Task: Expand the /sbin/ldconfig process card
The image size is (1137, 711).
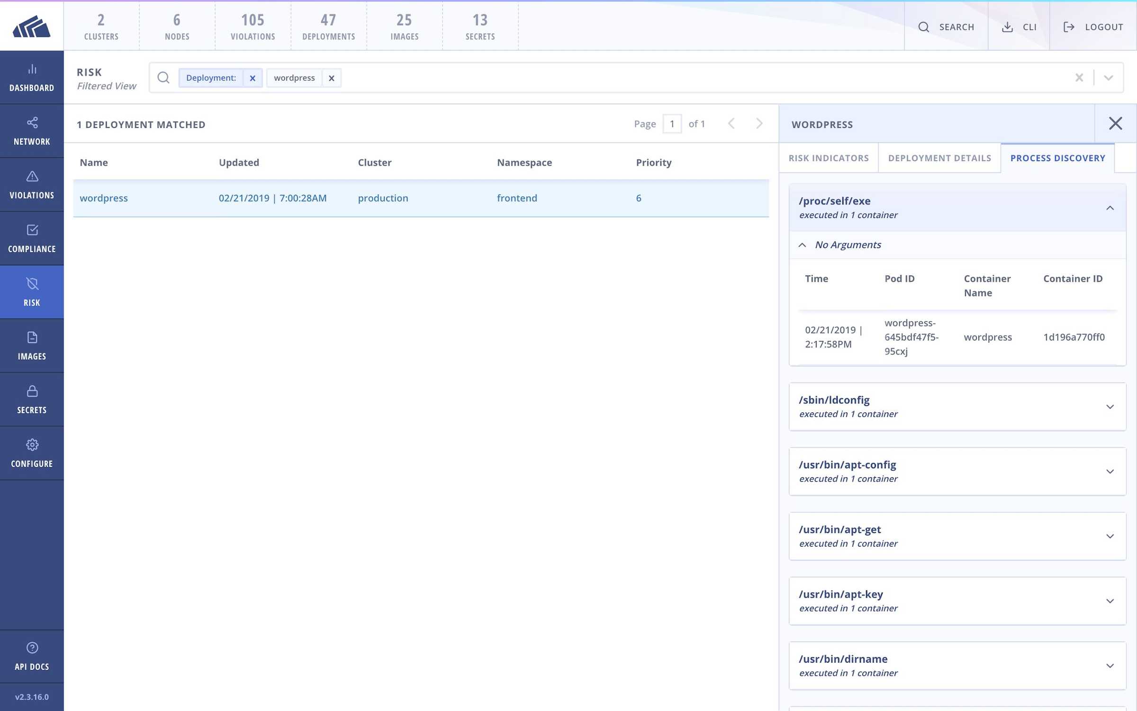Action: point(957,407)
